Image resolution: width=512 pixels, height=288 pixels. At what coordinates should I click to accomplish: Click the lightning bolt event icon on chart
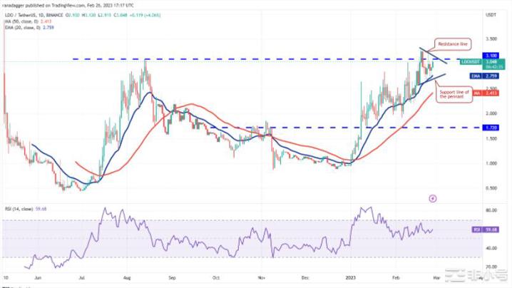pyautogui.click(x=433, y=197)
